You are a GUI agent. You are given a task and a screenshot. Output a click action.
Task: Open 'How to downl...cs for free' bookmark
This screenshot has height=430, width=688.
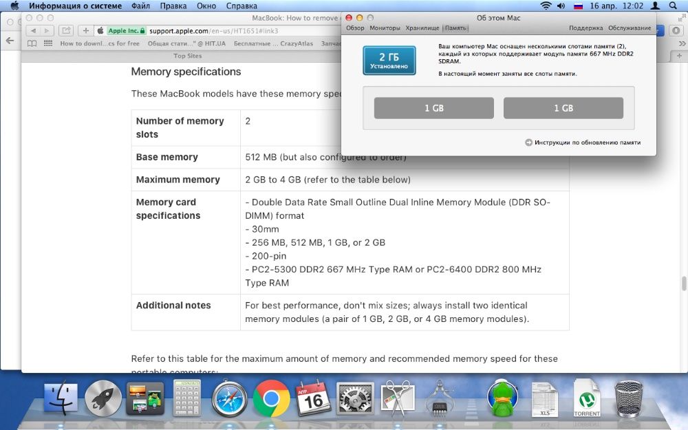[100, 43]
